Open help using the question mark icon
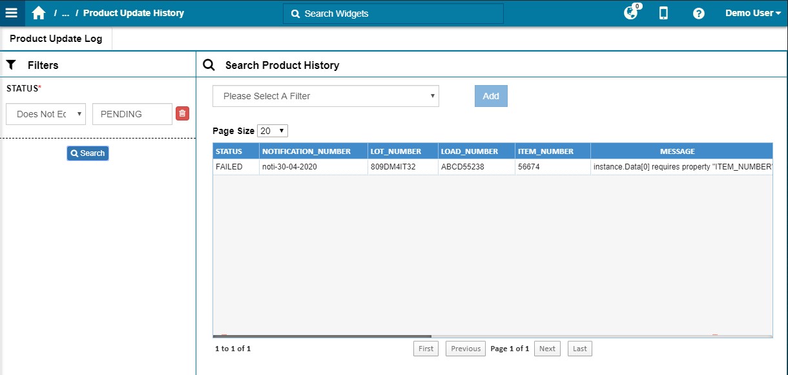 [698, 13]
